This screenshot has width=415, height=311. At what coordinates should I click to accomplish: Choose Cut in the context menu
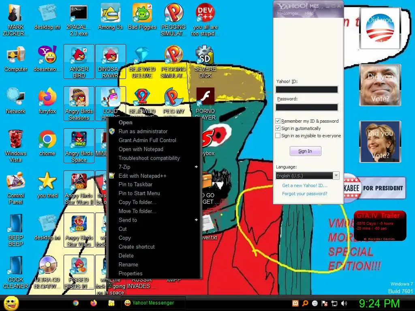pos(154,229)
